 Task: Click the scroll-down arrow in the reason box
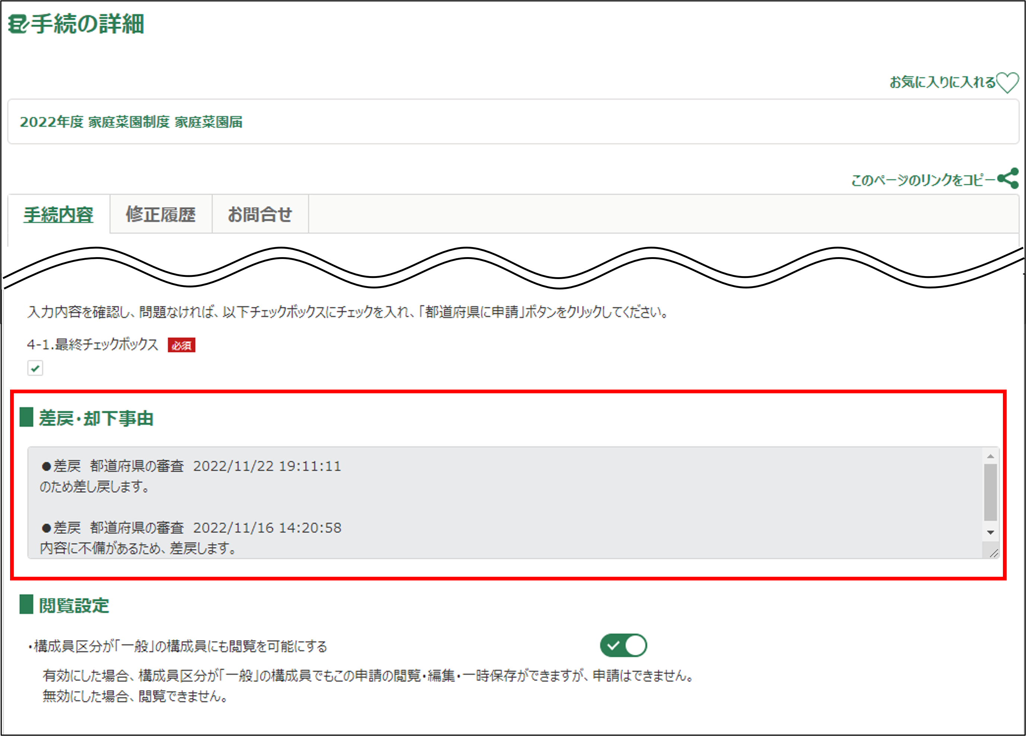[990, 532]
